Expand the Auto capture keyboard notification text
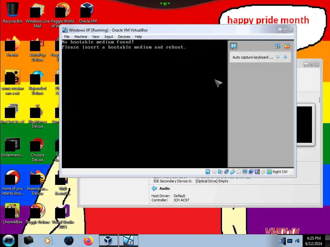The image size is (330, 247). pos(253,57)
